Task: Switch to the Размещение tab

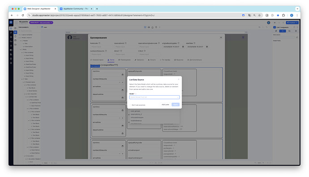Action: 124,60
